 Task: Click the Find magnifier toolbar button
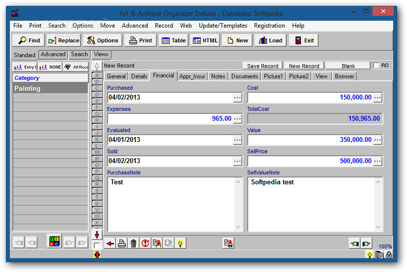29,40
